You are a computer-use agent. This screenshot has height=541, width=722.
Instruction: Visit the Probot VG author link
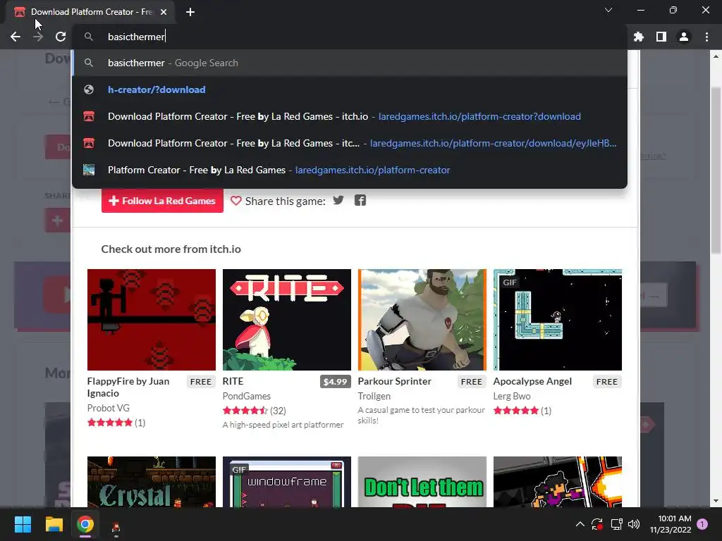pos(108,408)
